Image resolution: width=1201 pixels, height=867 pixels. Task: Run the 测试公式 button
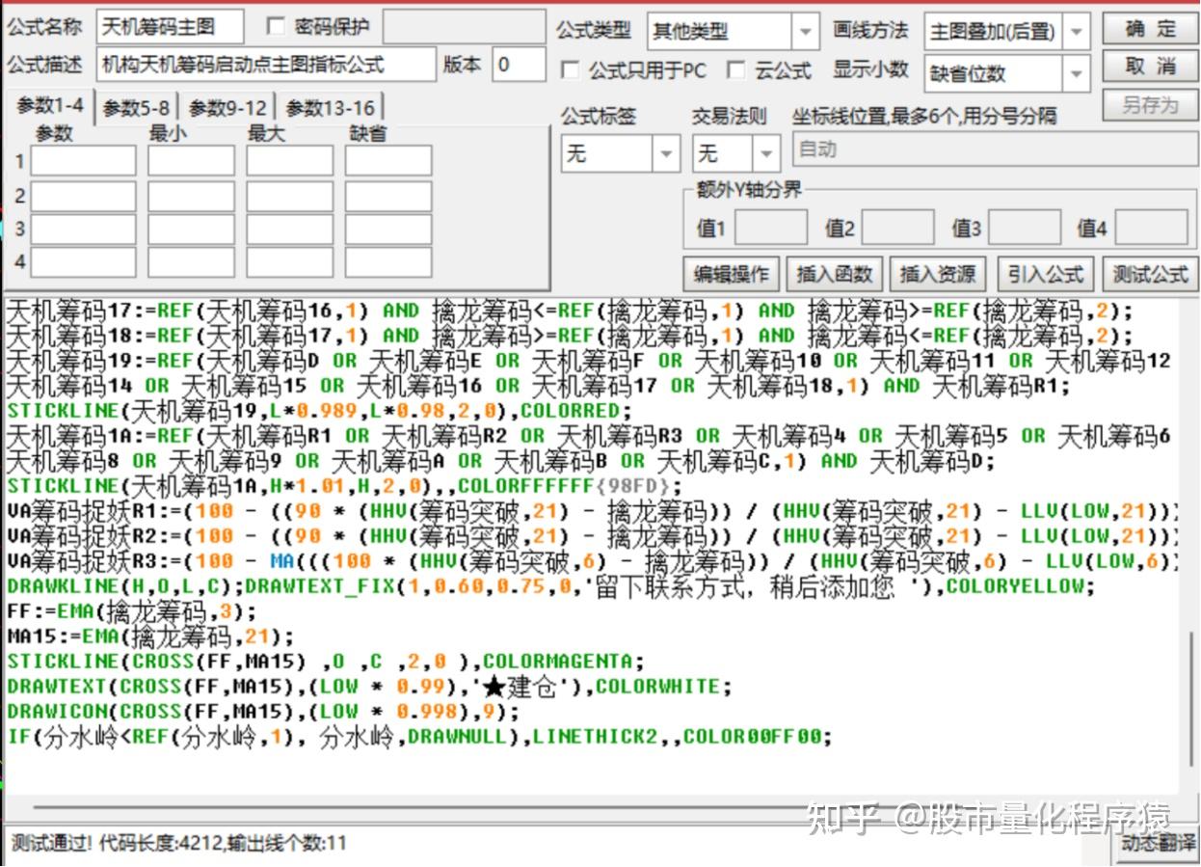(x=1150, y=274)
